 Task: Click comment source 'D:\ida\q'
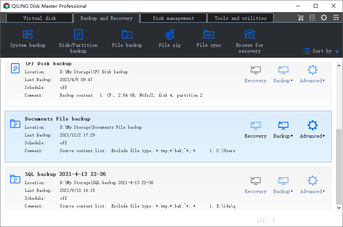click(x=226, y=206)
